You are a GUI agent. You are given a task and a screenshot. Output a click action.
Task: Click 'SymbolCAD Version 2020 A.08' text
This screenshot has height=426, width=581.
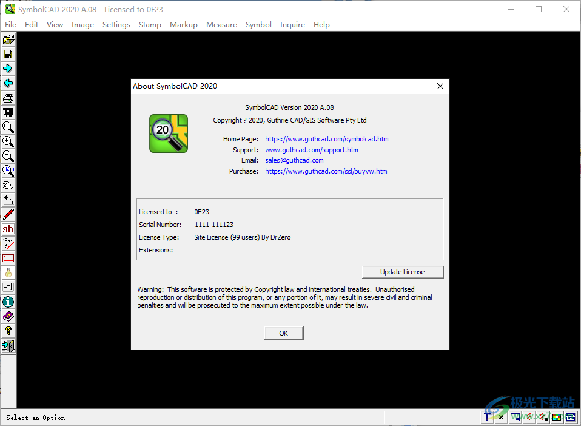[289, 107]
